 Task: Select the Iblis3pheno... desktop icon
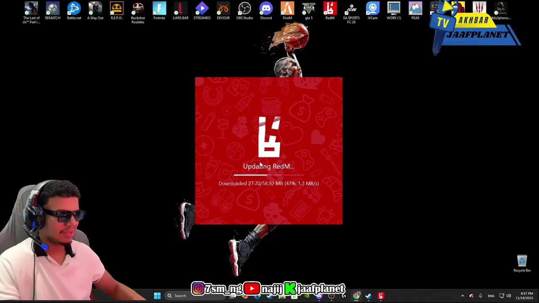[x=501, y=11]
